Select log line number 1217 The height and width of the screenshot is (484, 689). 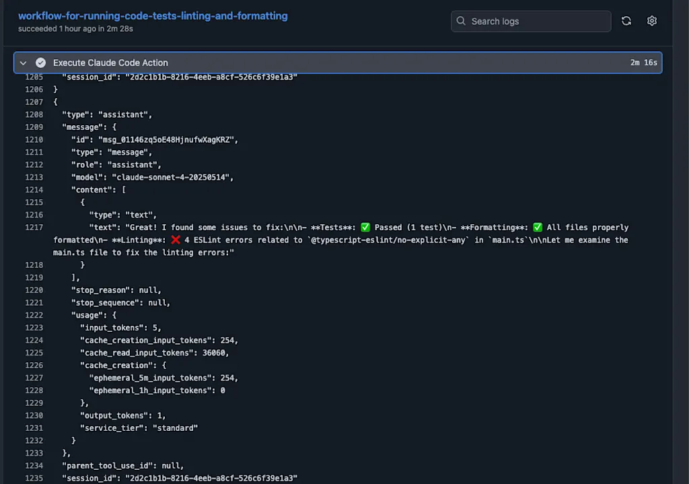tap(34, 228)
